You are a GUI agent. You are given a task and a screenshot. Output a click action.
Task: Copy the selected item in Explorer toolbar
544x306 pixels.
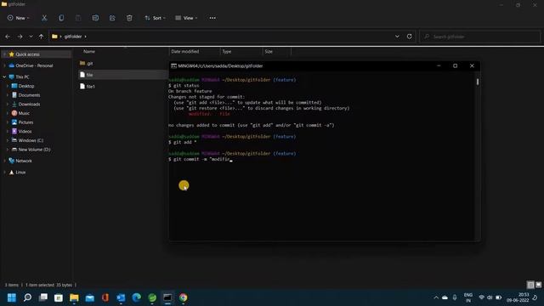pos(61,18)
